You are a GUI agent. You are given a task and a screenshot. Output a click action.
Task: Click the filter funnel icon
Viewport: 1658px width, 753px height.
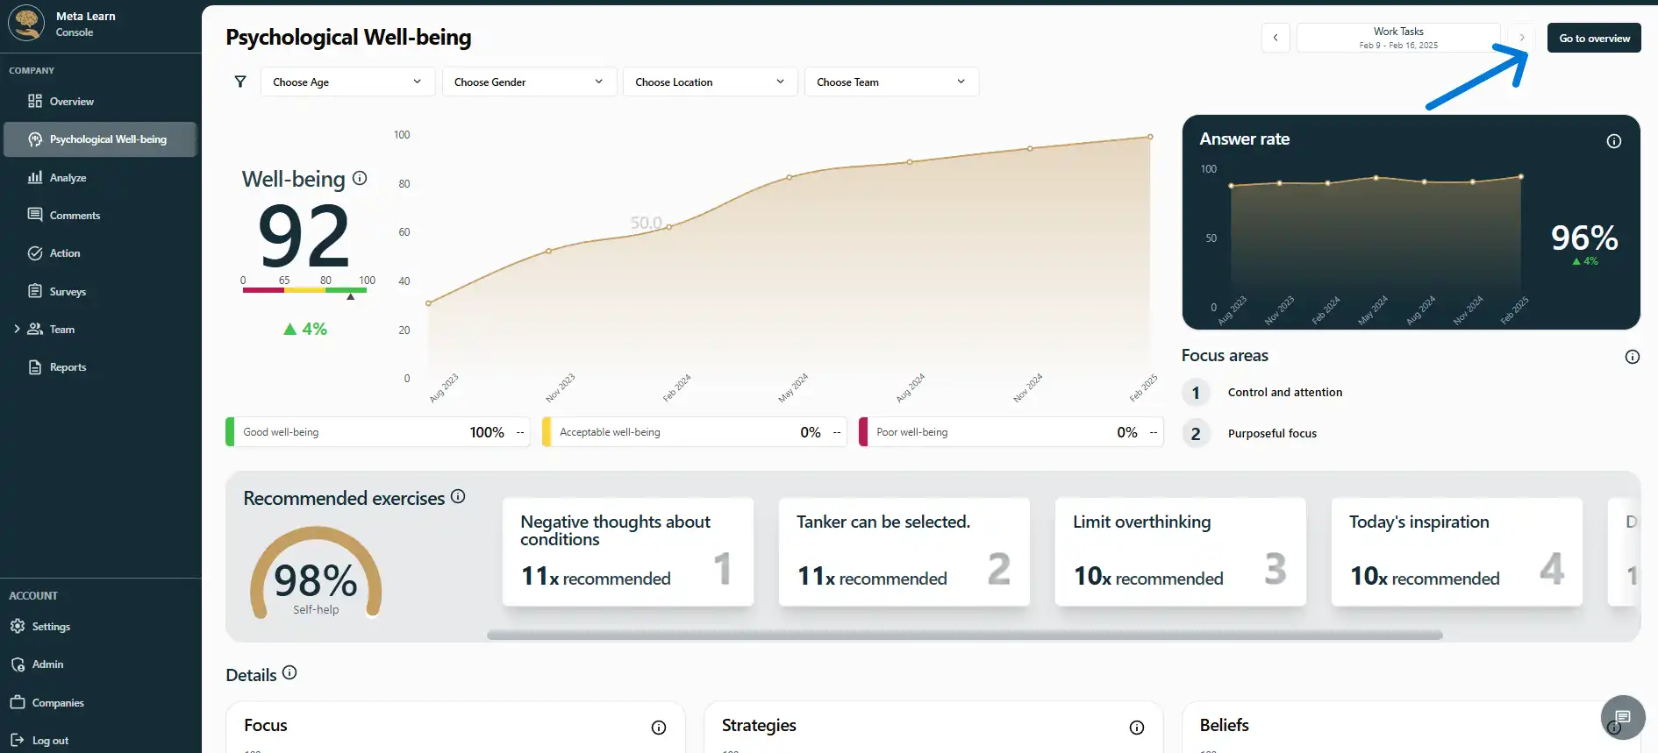(240, 82)
